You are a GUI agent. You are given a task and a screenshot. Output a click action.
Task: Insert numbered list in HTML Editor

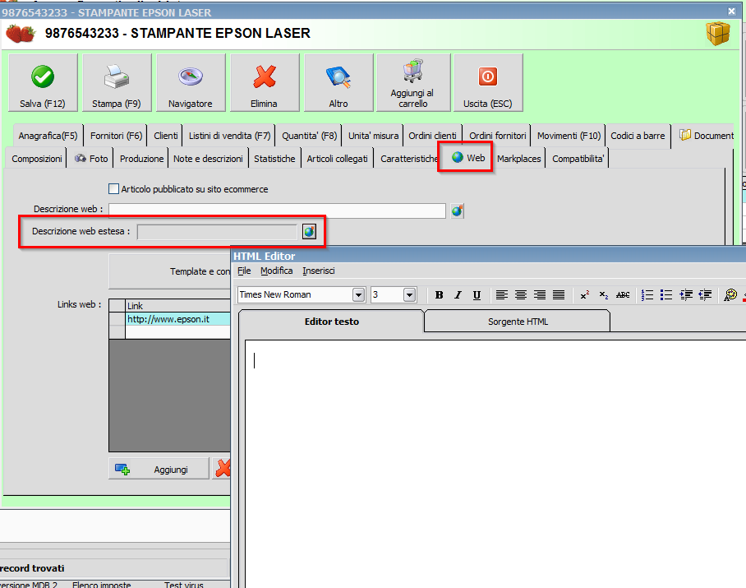(x=647, y=295)
